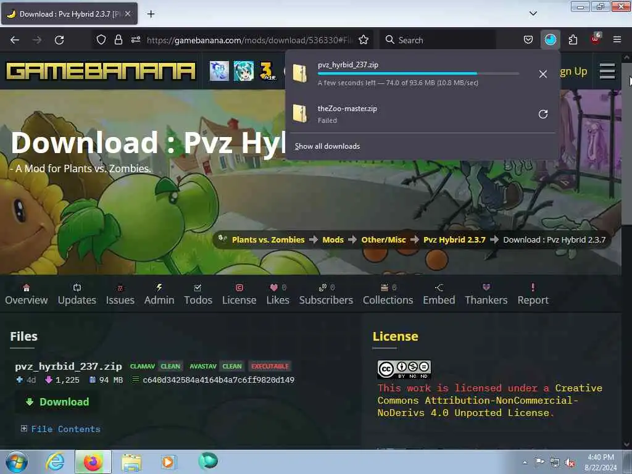Open the media player taskbar icon
The width and height of the screenshot is (632, 474).
coord(169,462)
